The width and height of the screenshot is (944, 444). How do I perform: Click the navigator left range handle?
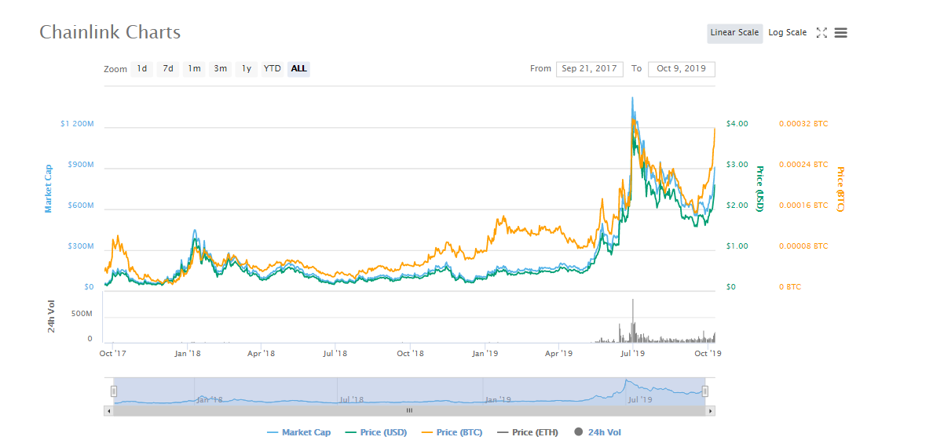[114, 391]
